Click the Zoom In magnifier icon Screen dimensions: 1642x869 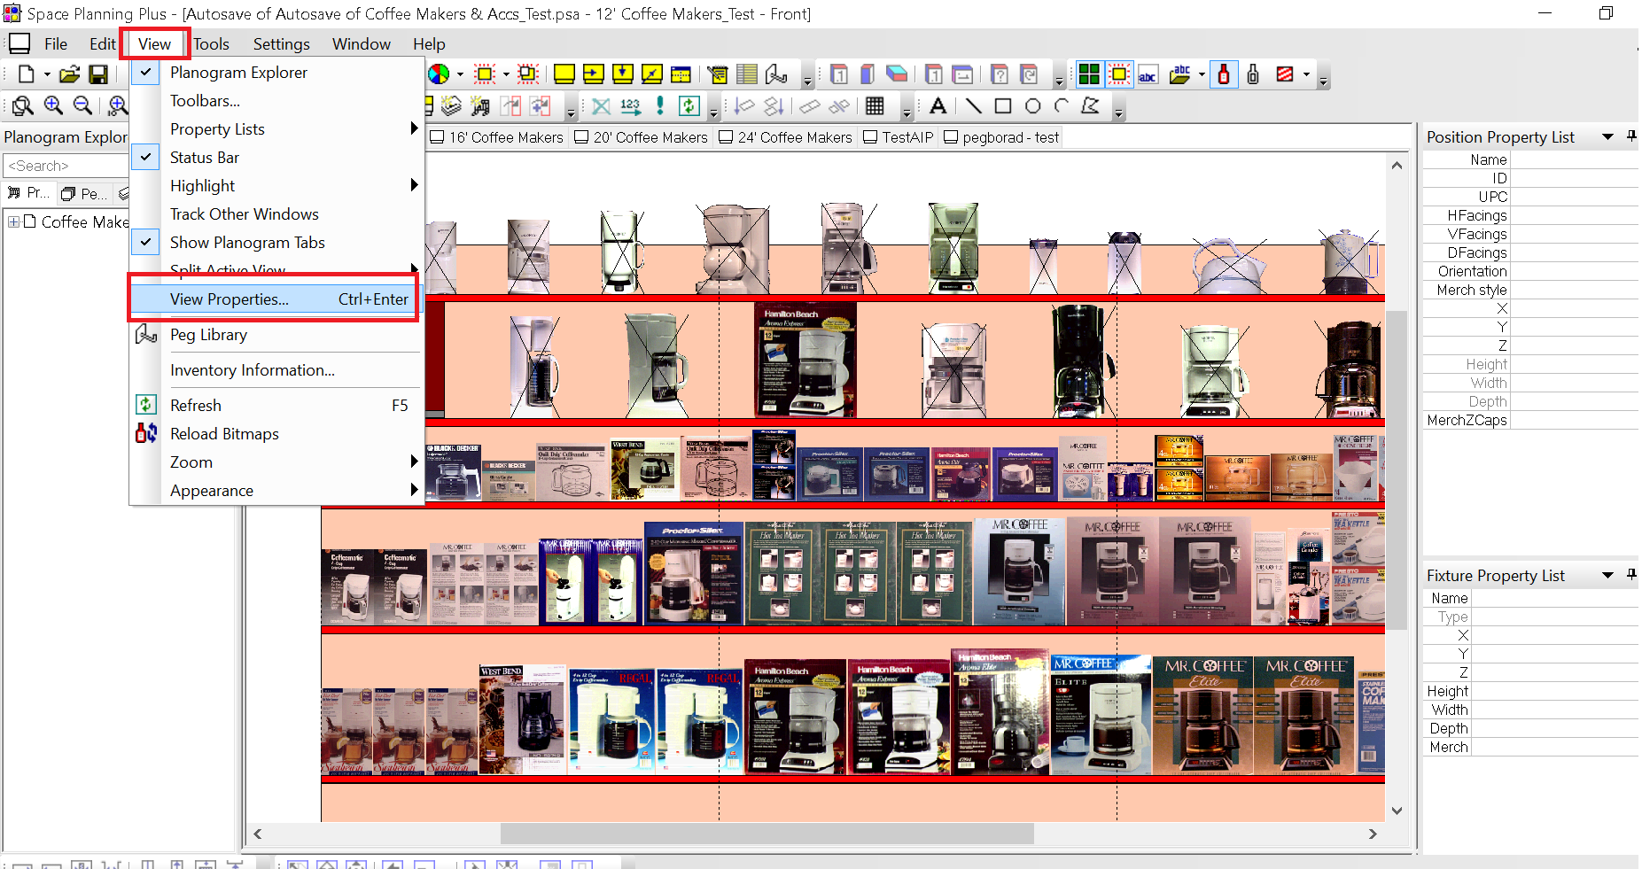[x=53, y=106]
